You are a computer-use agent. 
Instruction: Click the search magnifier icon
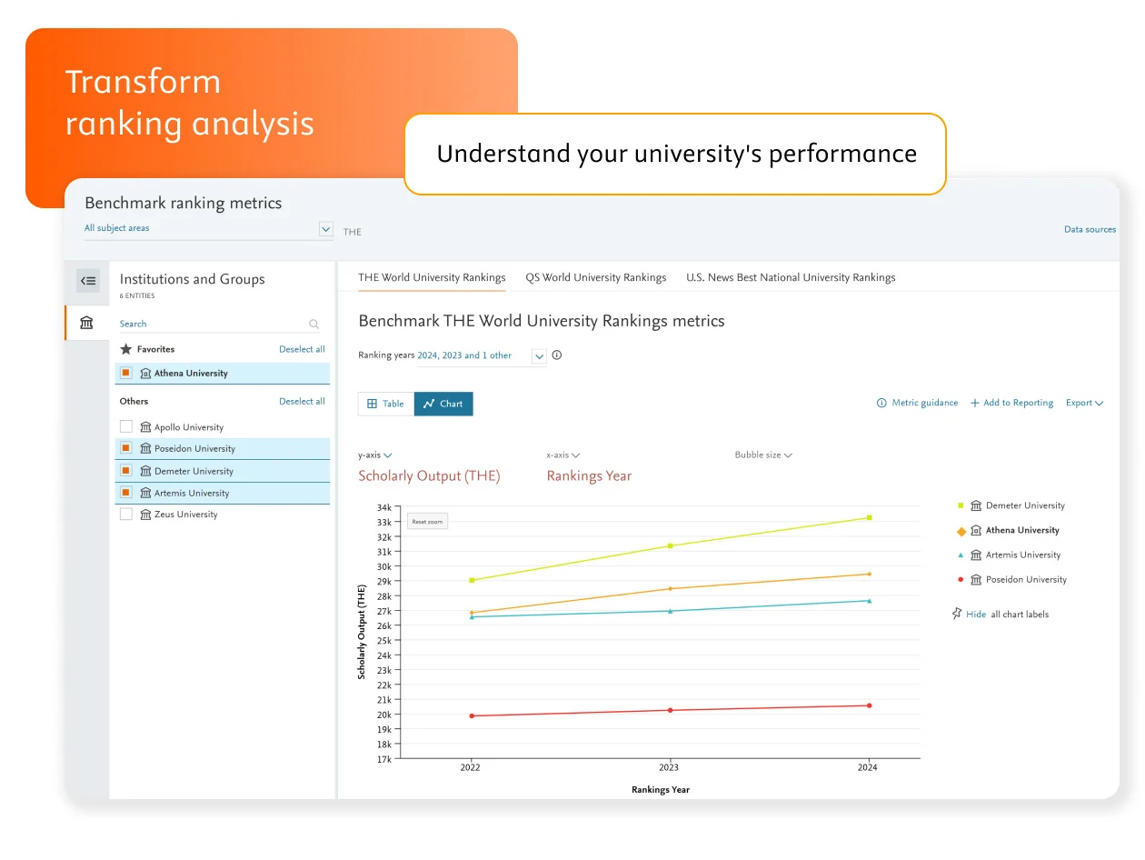coord(314,324)
